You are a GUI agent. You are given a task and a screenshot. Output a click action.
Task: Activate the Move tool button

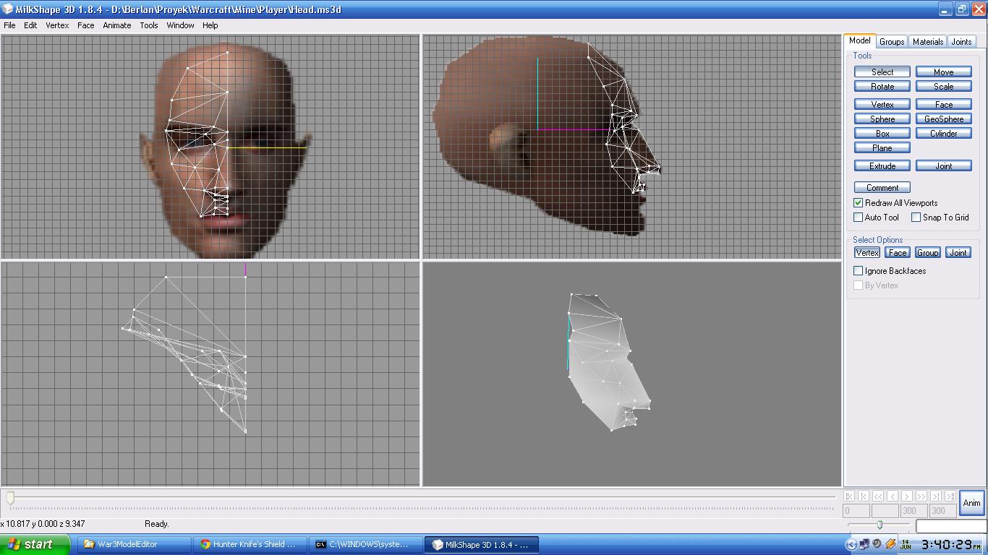coord(943,72)
